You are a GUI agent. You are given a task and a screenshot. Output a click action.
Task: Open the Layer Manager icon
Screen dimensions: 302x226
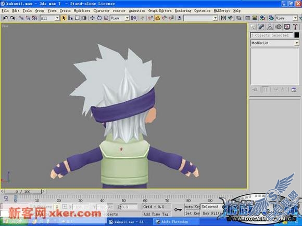point(239,18)
